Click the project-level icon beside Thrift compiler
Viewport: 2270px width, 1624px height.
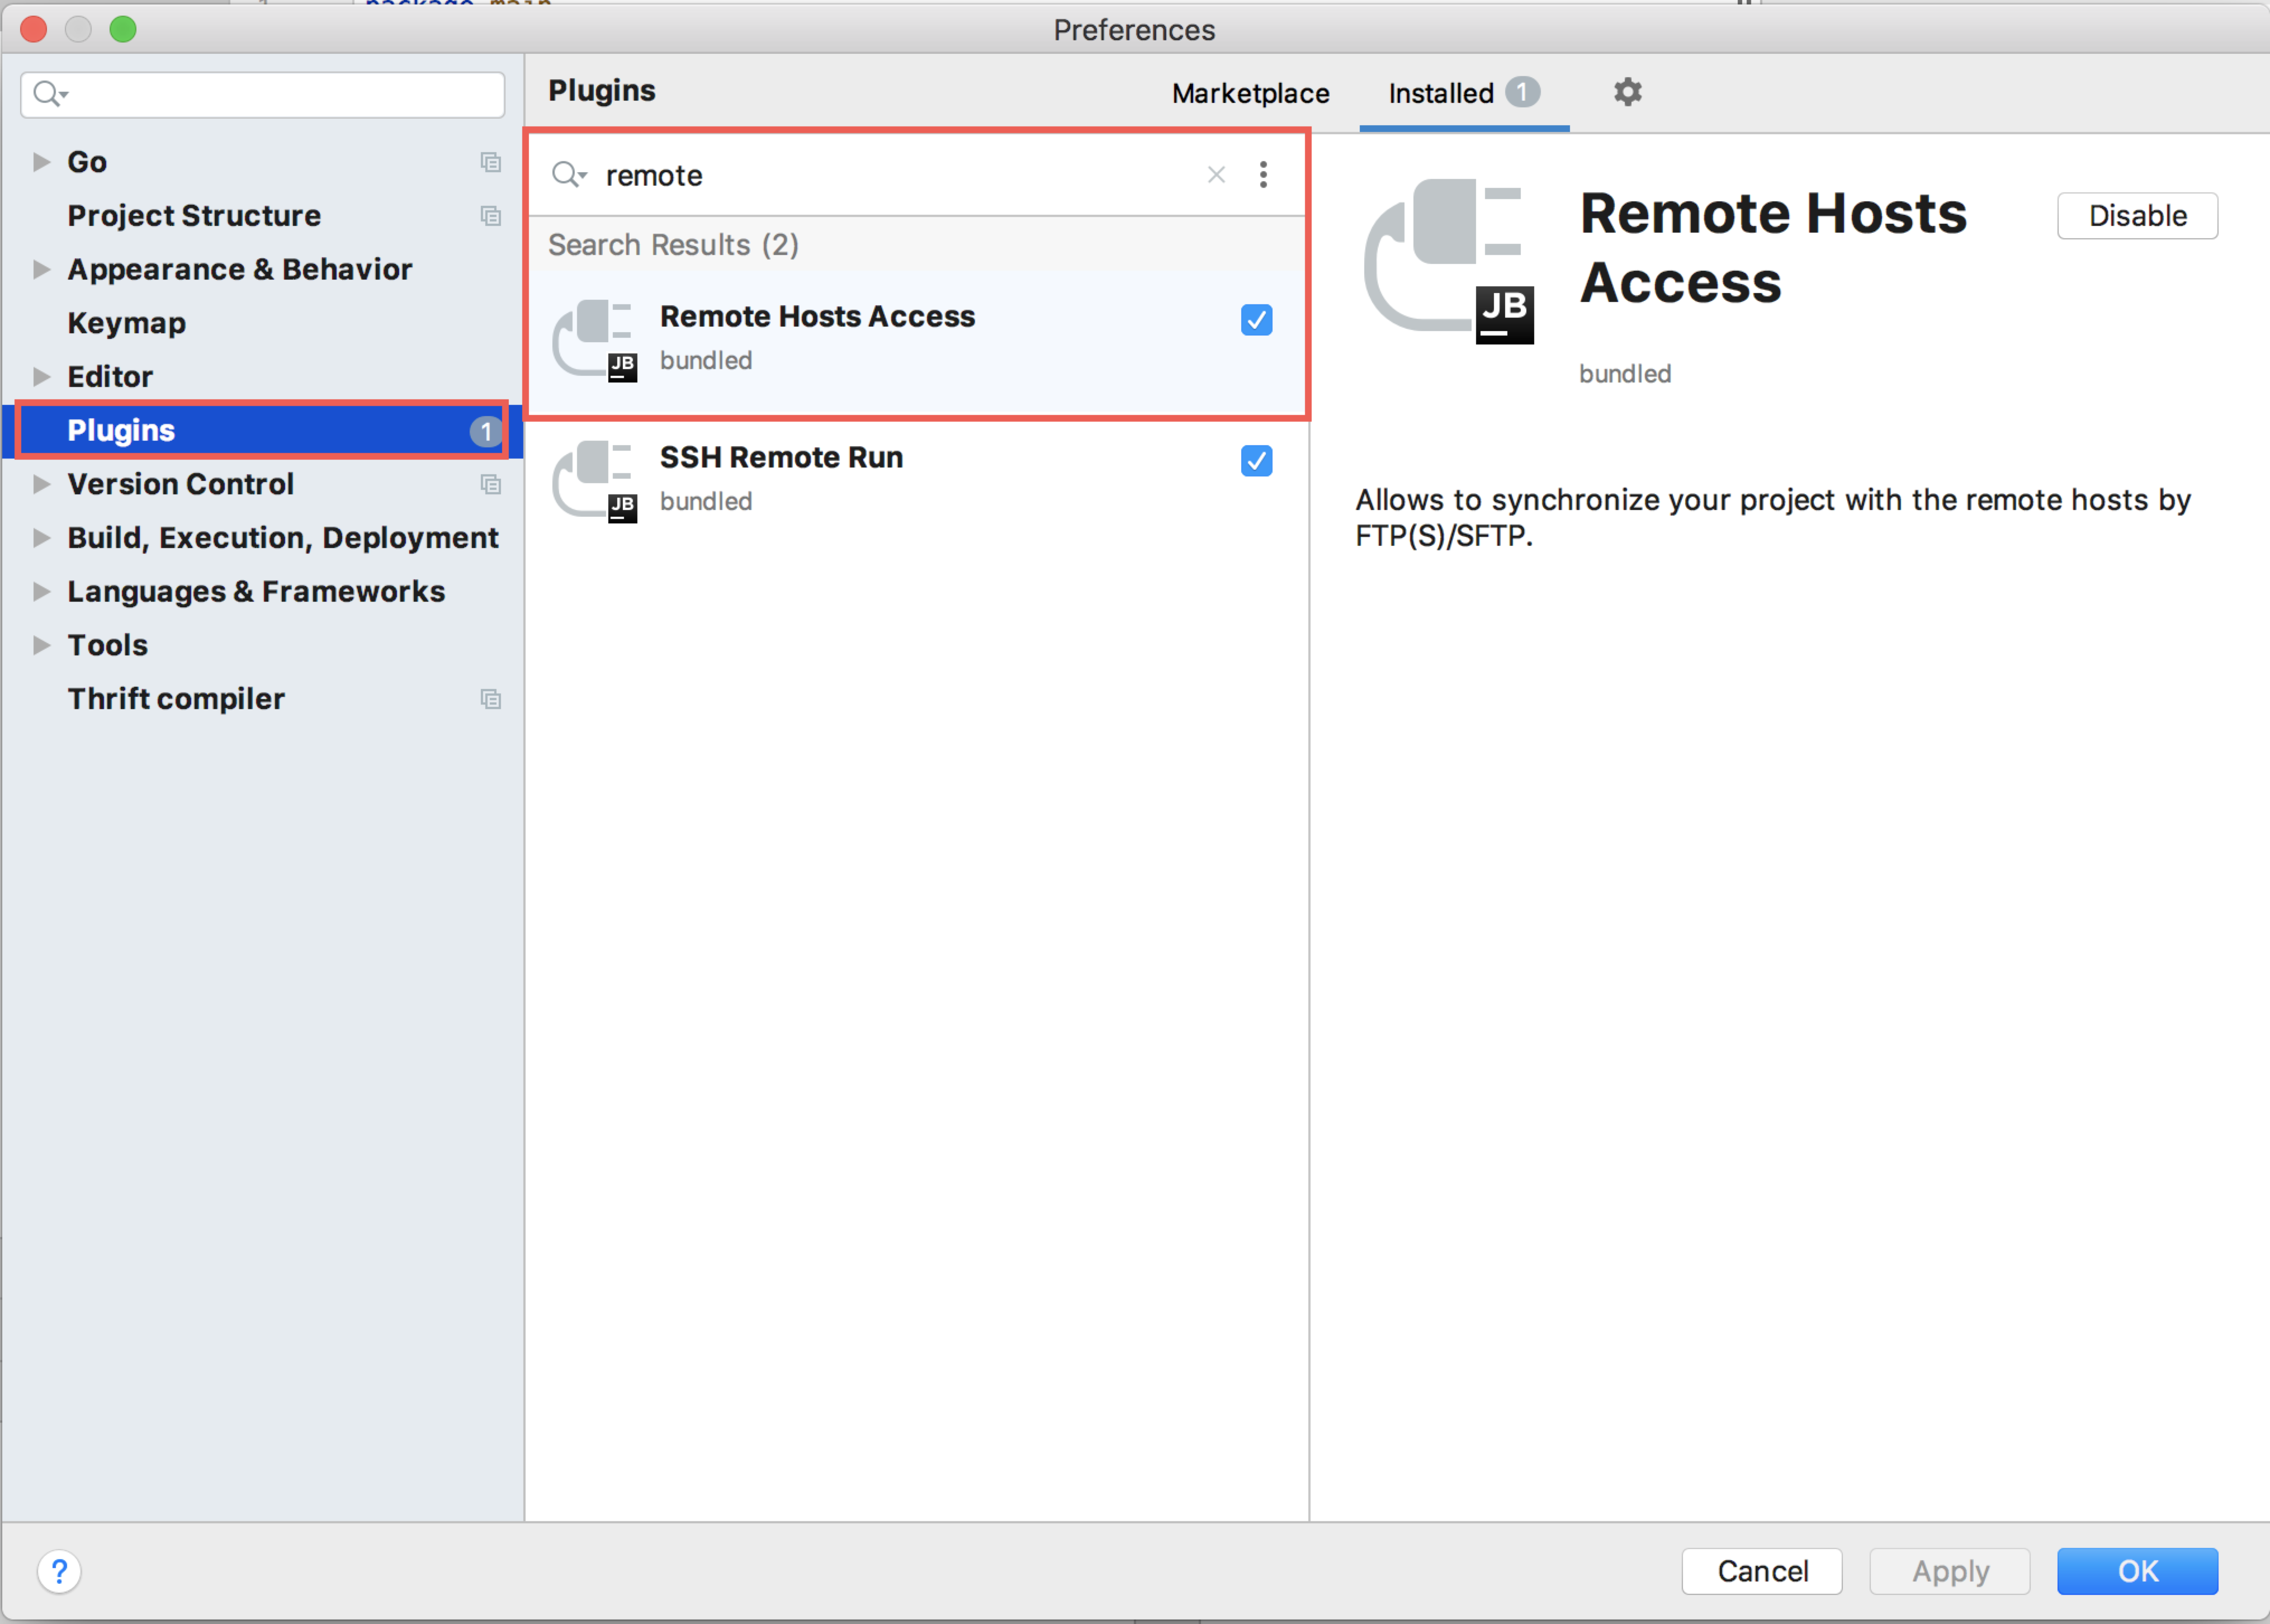490,699
